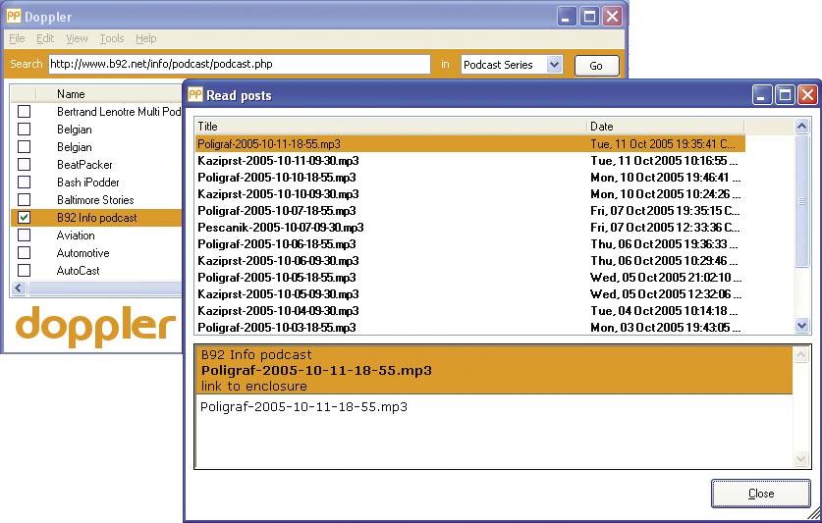The image size is (822, 523).
Task: Select the Aviation feed name
Action: pyautogui.click(x=76, y=235)
